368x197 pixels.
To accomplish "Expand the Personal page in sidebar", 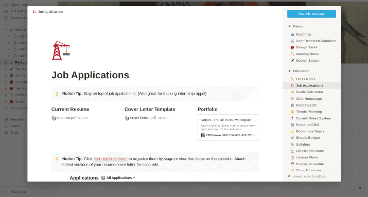I will [x=6, y=63].
